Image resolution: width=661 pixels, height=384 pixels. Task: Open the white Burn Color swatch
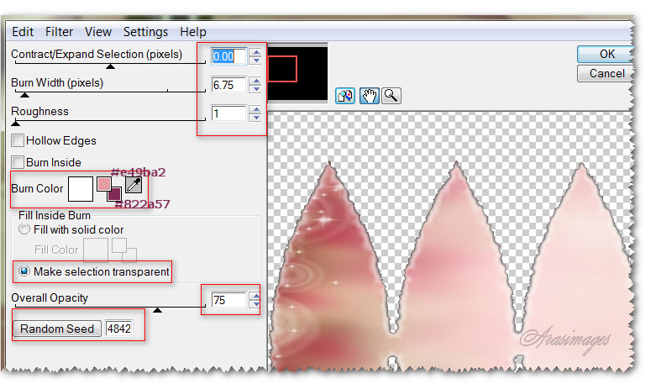tap(80, 188)
